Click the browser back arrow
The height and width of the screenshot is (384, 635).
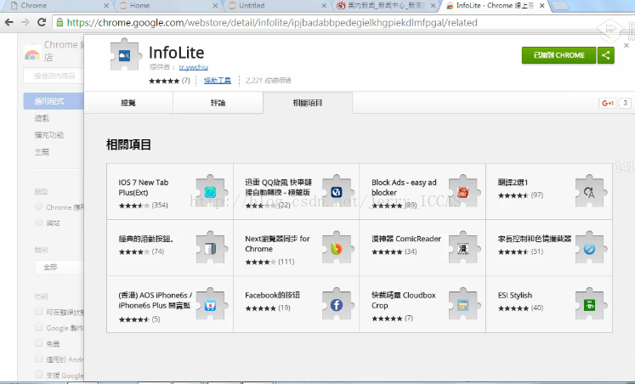point(9,22)
